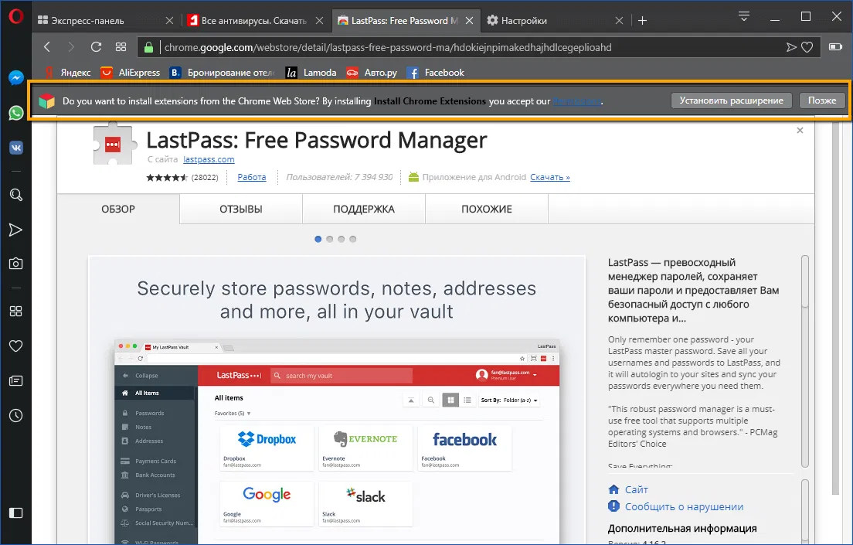Switch to the Экспресс-панель tab
Viewport: 853px width, 545px height.
pos(87,21)
